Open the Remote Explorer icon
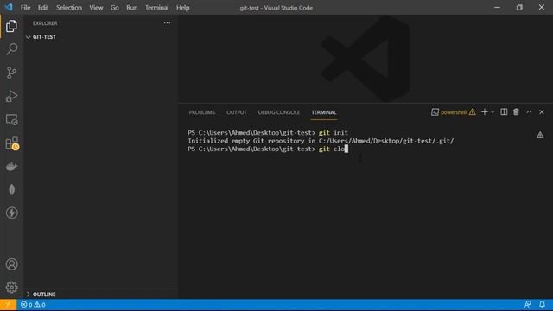 click(x=11, y=119)
